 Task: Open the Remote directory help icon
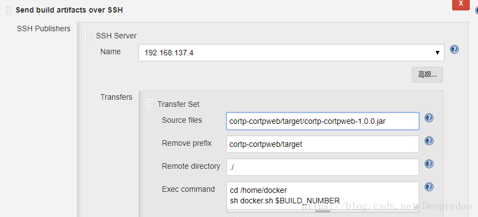429,164
